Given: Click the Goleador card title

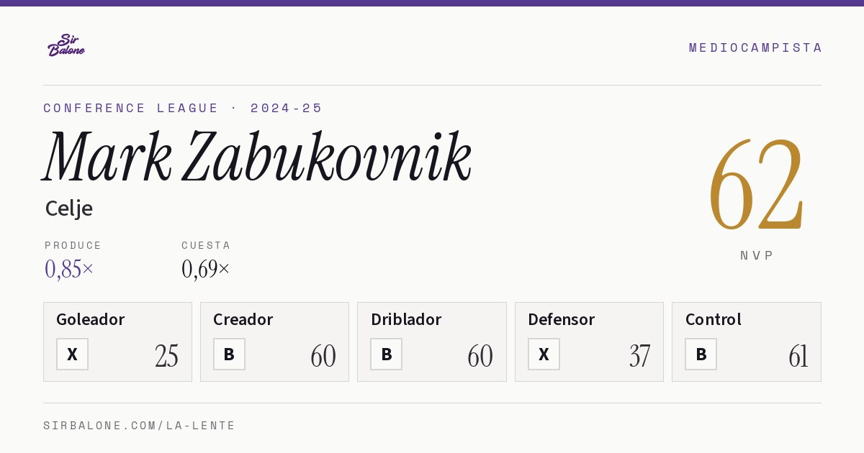Looking at the screenshot, I should click(91, 319).
